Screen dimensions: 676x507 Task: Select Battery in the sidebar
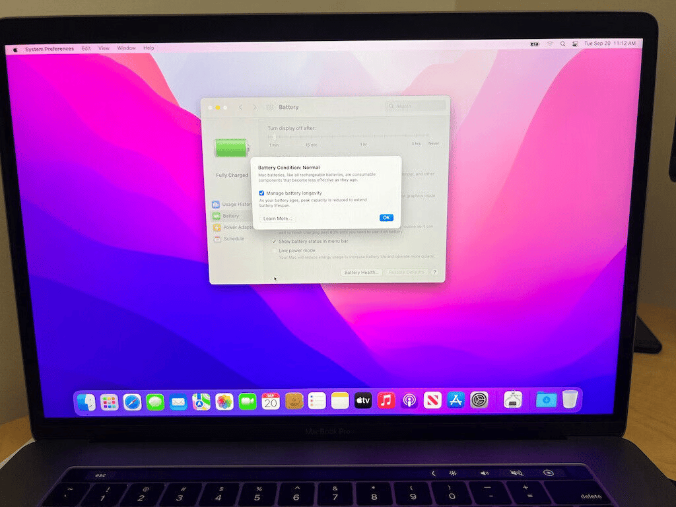[232, 216]
